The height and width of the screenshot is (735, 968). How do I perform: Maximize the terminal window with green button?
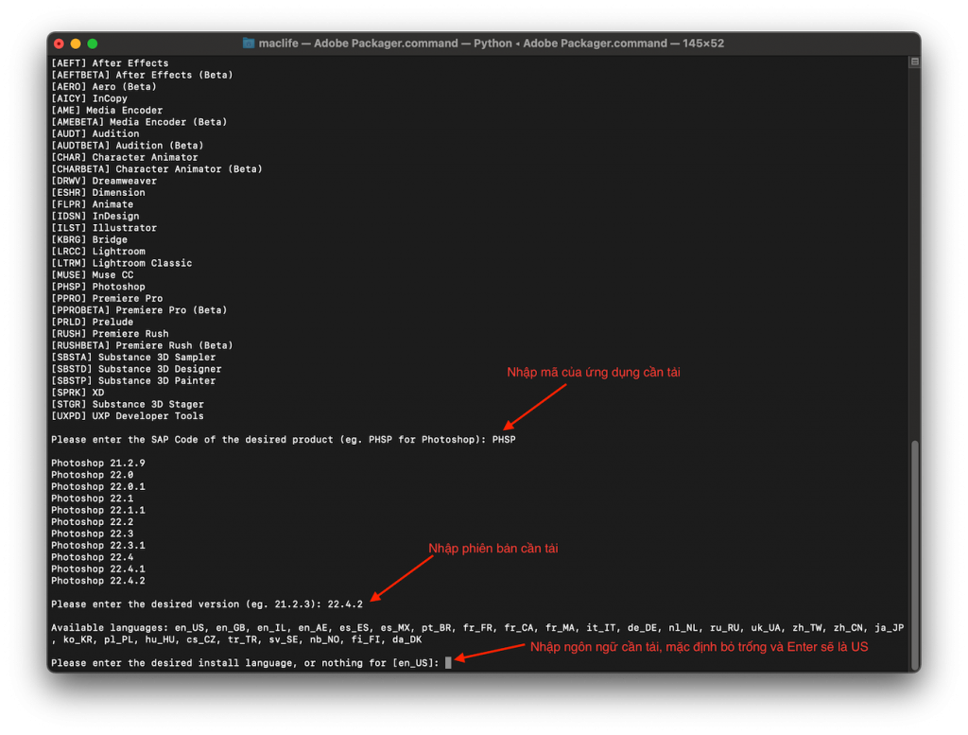[x=93, y=44]
